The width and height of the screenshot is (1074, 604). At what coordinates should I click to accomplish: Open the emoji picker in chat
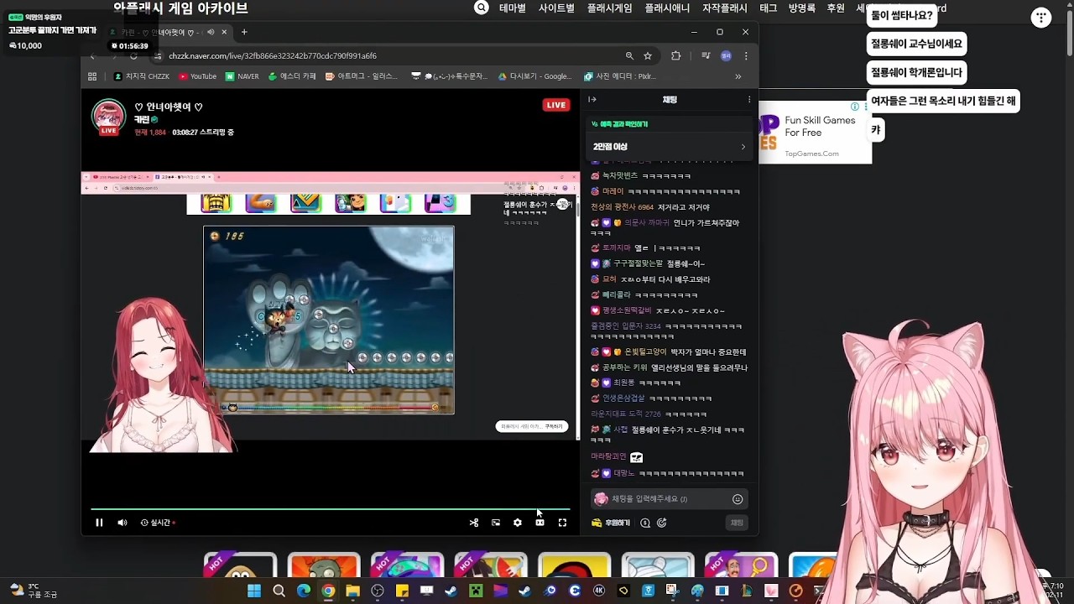click(738, 499)
